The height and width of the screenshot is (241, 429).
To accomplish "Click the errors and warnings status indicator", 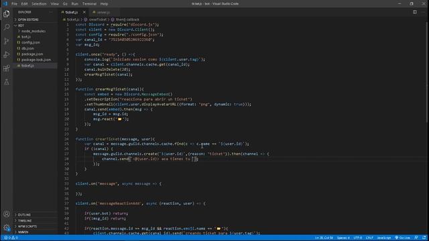I will (x=11, y=238).
